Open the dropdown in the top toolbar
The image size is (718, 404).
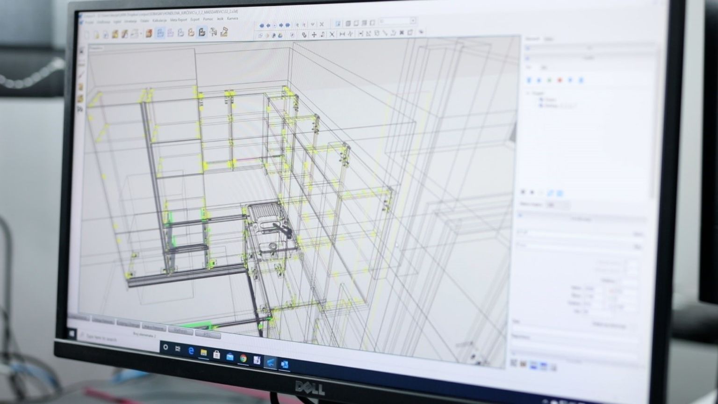[x=413, y=21]
